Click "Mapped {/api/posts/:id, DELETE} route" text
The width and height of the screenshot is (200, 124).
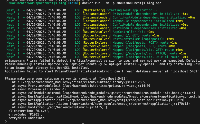point(146,57)
